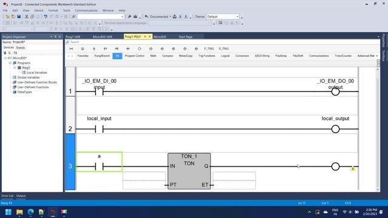Viewport: 388px width, 218px height.
Task: Click the PT input field of TON_1
Action: click(x=144, y=185)
